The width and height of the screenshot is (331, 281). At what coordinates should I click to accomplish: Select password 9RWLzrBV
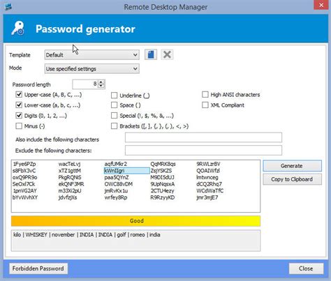[208, 164]
